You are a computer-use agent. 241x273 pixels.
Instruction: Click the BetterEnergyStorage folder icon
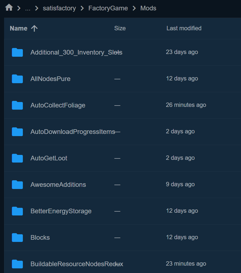pyautogui.click(x=17, y=211)
